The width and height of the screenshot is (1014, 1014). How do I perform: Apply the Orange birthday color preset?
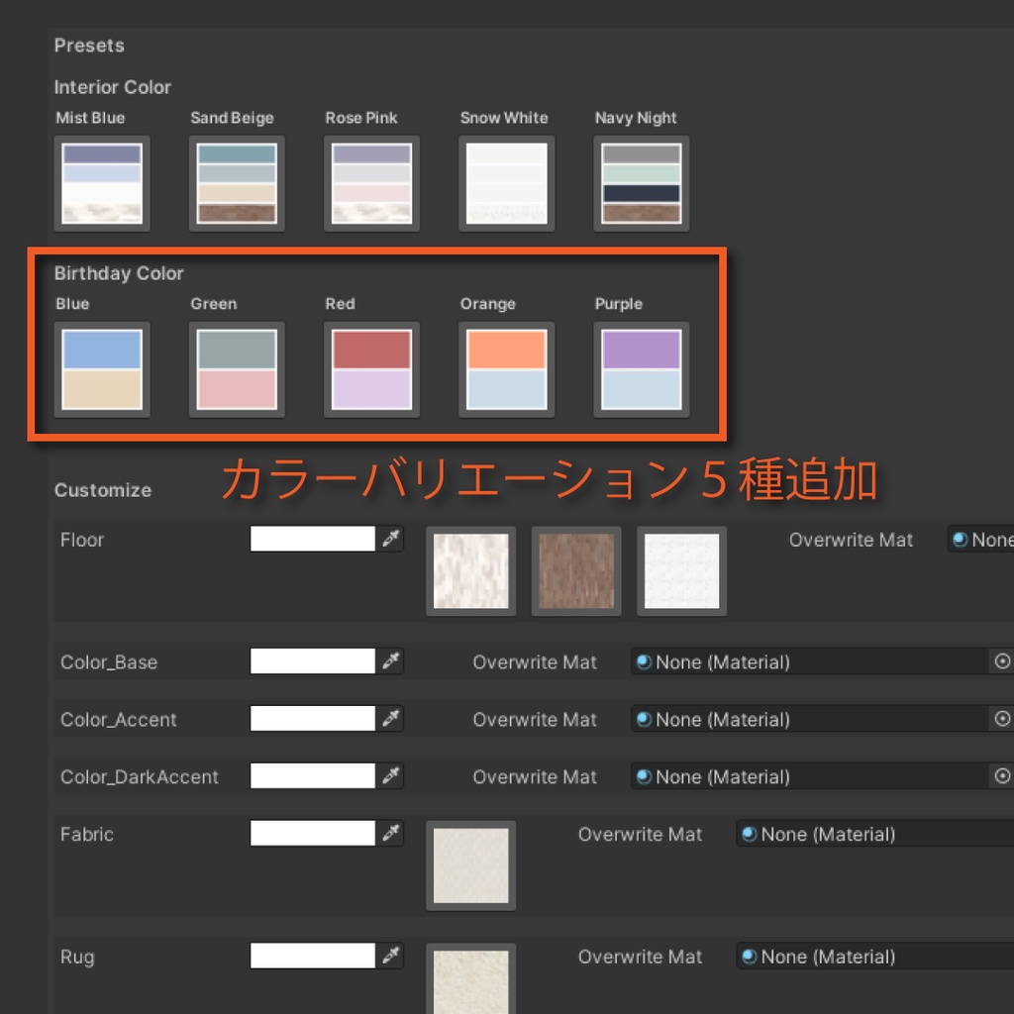coord(506,369)
